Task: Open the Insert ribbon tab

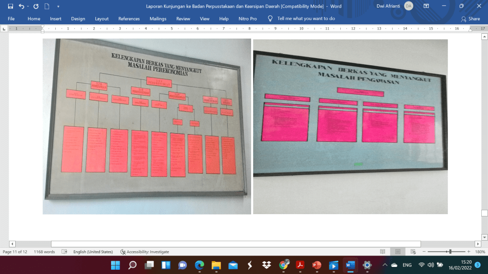Action: coord(56,19)
